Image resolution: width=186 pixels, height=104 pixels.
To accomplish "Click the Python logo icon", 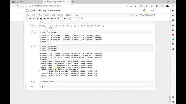I will (x=144, y=10).
